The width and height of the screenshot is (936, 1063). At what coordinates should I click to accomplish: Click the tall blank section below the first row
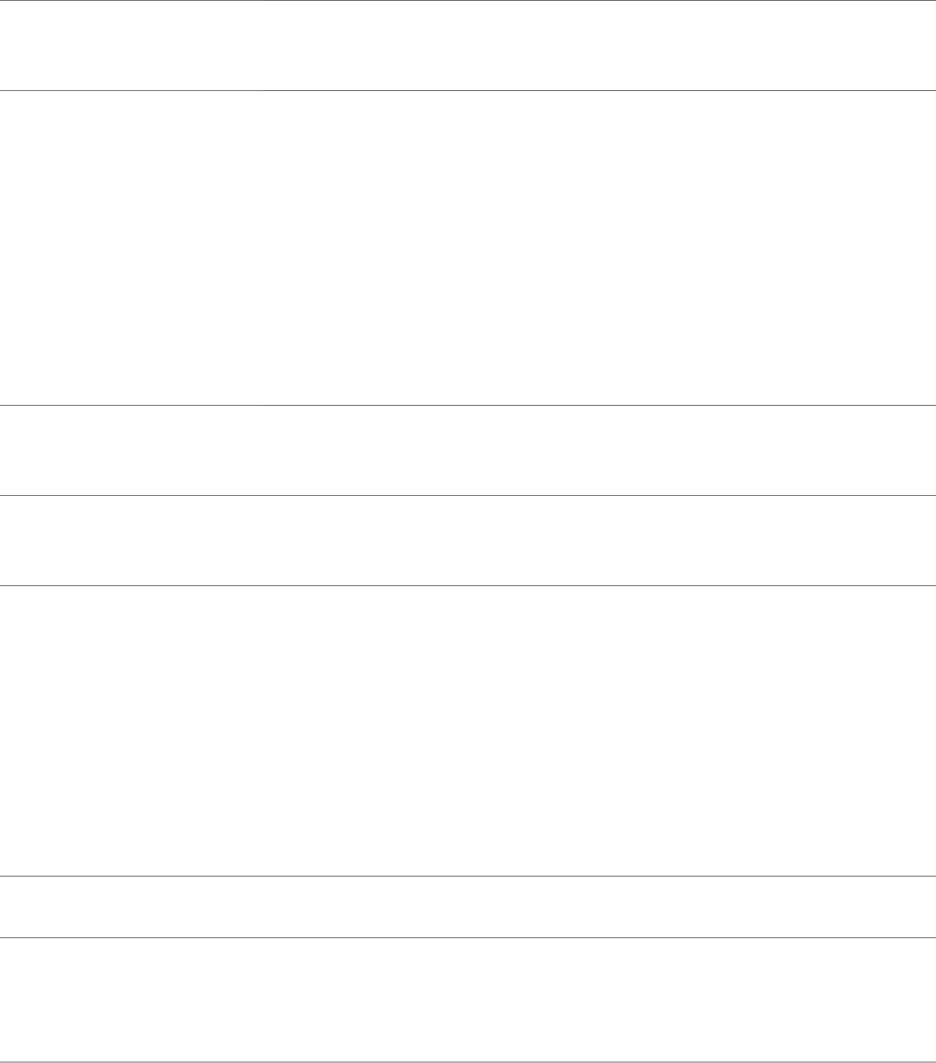click(x=468, y=247)
